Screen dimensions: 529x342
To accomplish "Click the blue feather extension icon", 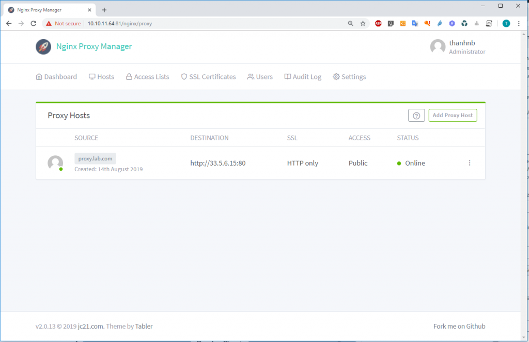I will 440,23.
